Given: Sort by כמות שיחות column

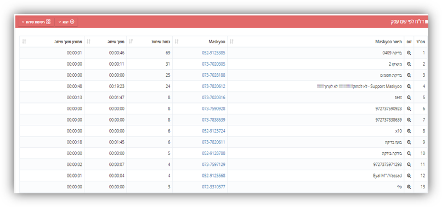Looking at the screenshot, I should 131,42.
